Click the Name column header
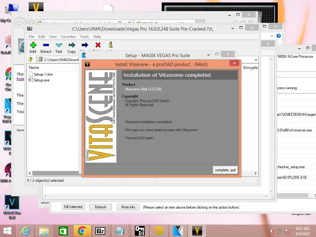 coord(34,68)
